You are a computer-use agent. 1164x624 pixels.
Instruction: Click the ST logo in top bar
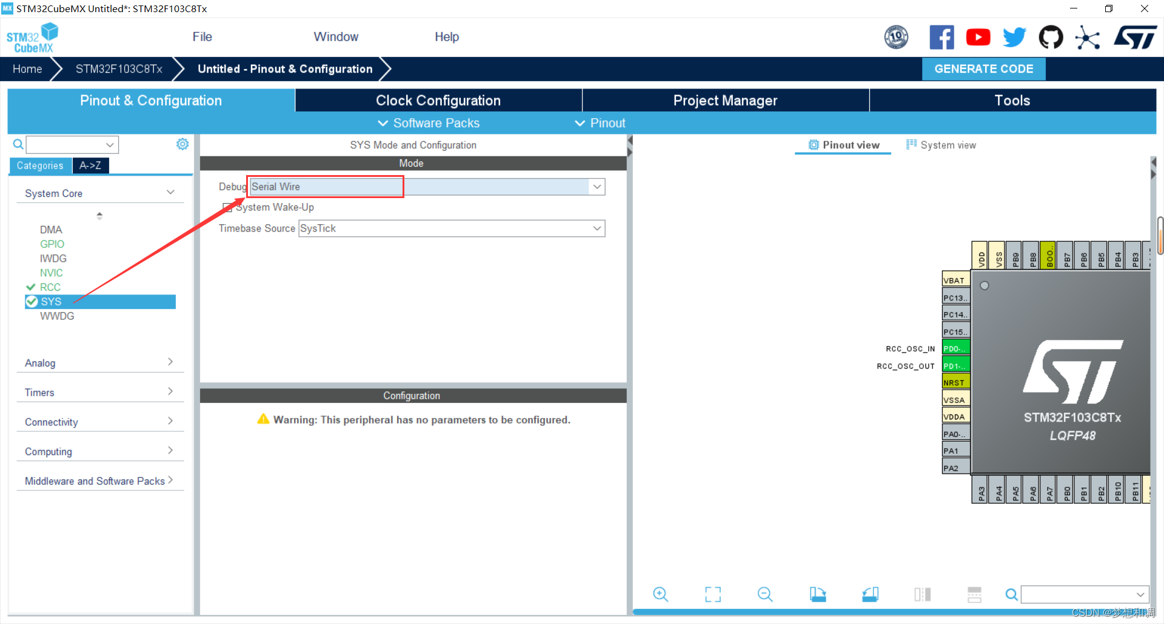point(1136,37)
